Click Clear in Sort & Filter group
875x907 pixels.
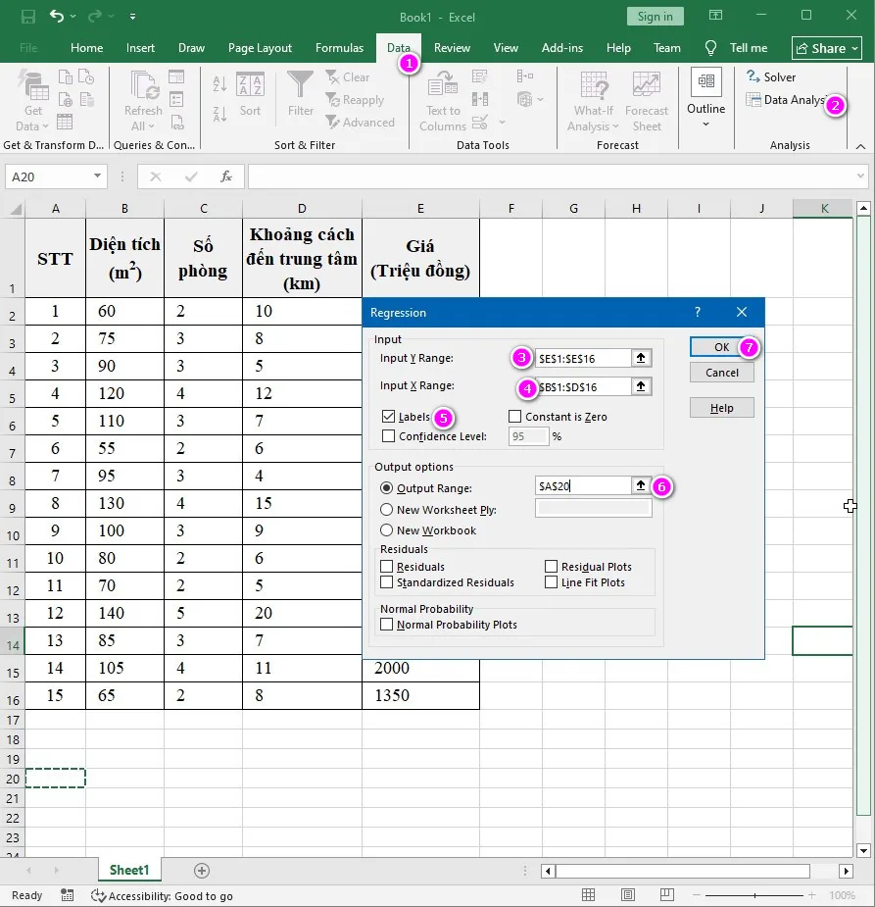pos(349,76)
